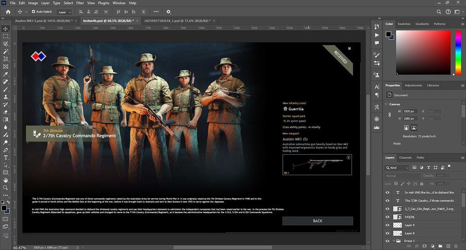
Task: Click the Home icon in options bar
Action: pyautogui.click(x=7, y=12)
